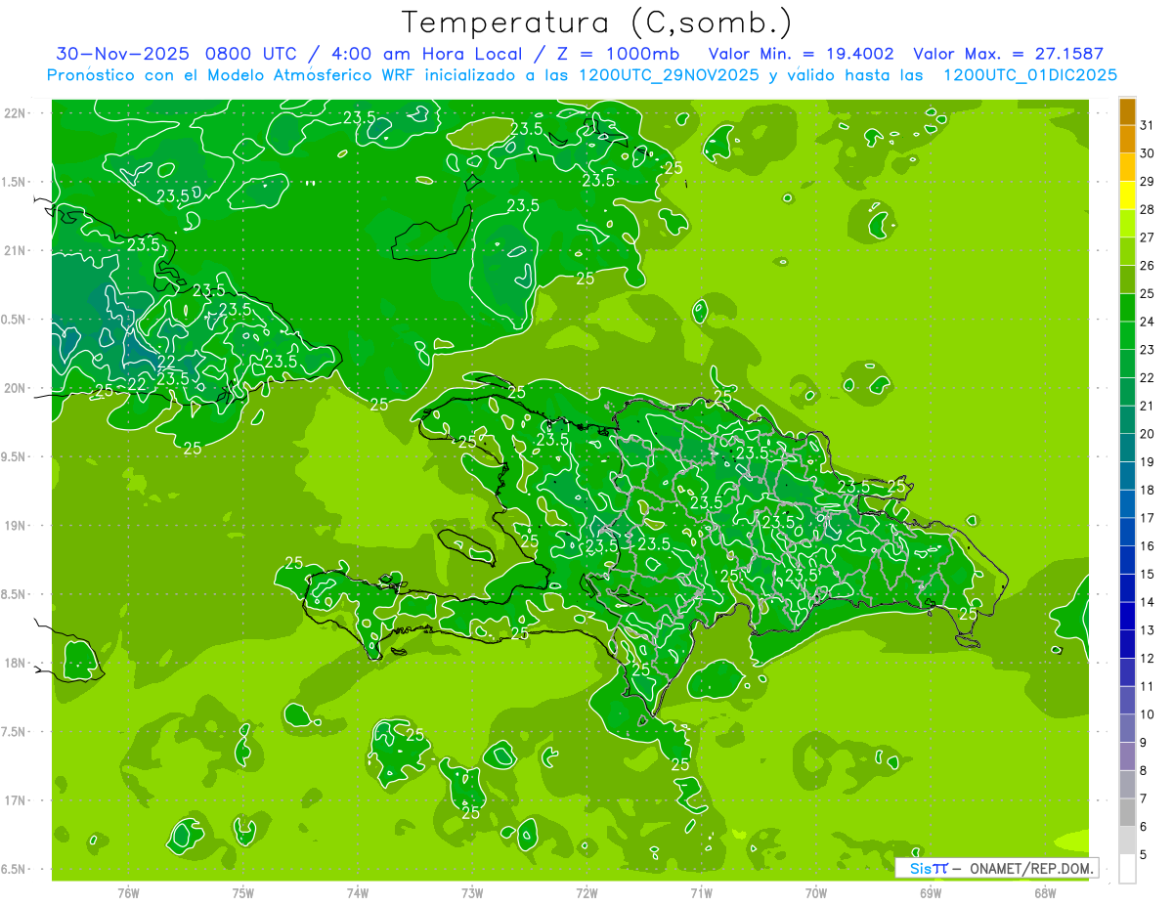Click the colorbar legend label "26"
The width and height of the screenshot is (1173, 906).
[x=1147, y=266]
